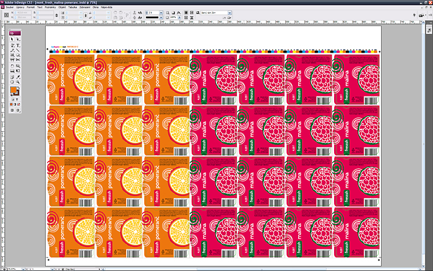
Task: Click the orange fill color swatch
Action: (13, 90)
